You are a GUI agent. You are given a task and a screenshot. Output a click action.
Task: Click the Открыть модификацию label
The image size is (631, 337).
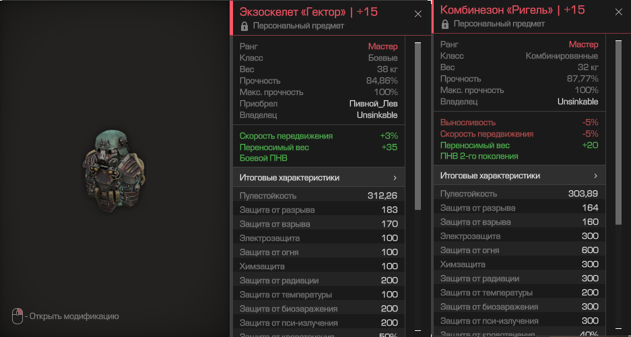coord(74,316)
